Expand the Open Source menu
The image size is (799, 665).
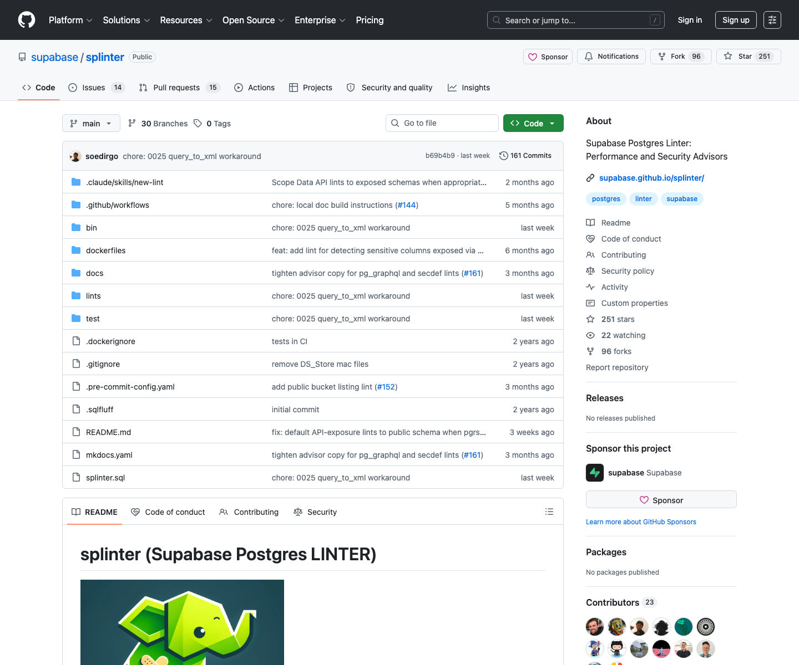point(254,20)
